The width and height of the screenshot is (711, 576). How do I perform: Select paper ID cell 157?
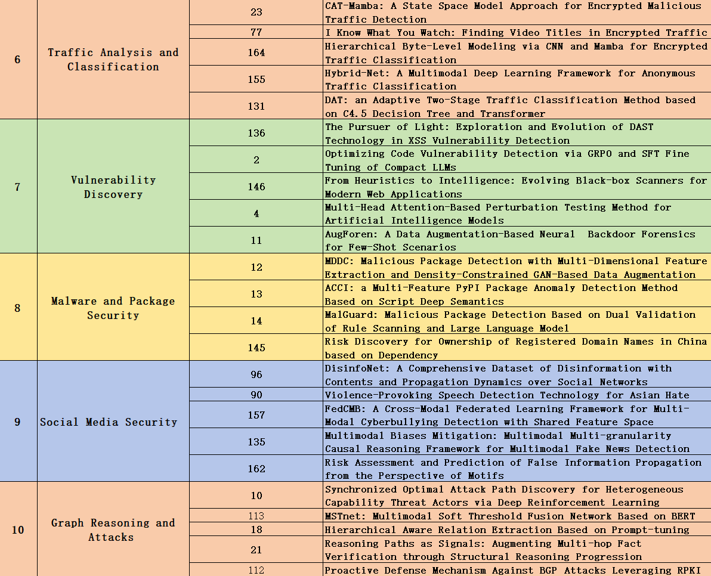(256, 415)
